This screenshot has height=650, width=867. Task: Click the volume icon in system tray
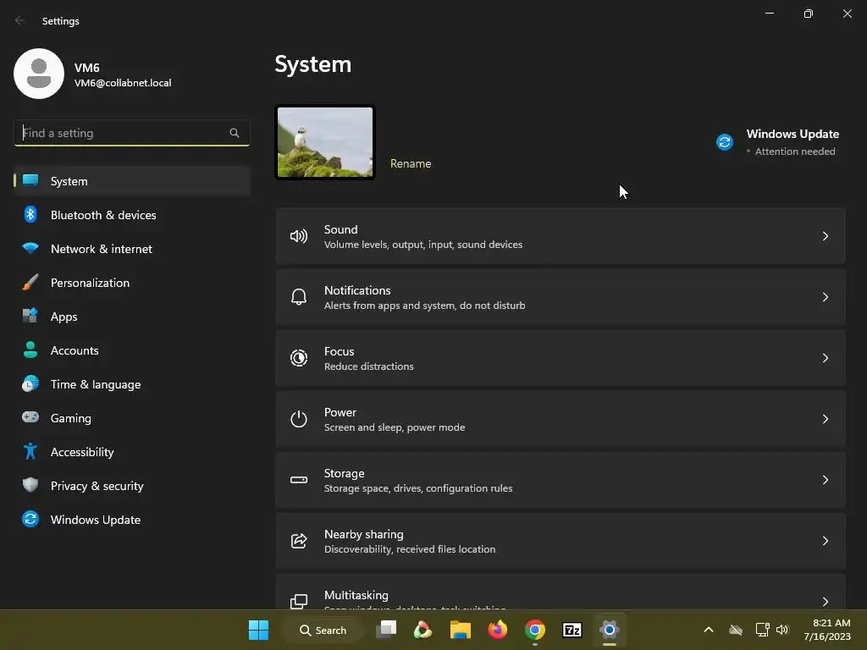tap(781, 630)
